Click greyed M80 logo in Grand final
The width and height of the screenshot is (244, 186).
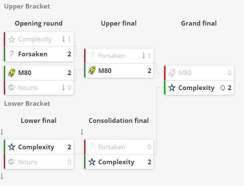(172, 73)
